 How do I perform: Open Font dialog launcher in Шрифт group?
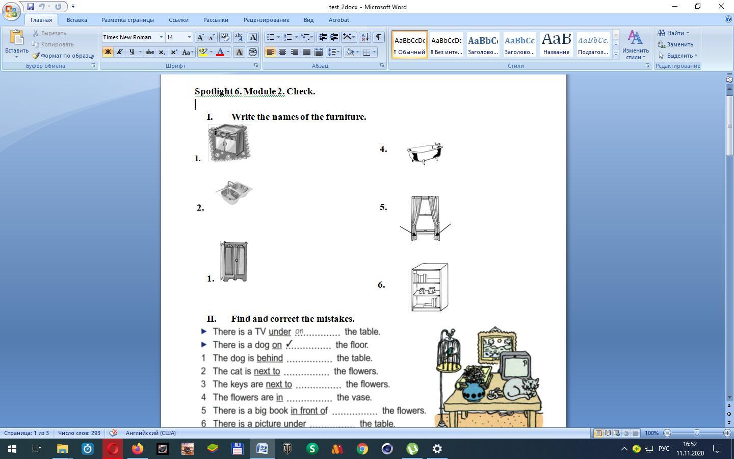pos(256,66)
